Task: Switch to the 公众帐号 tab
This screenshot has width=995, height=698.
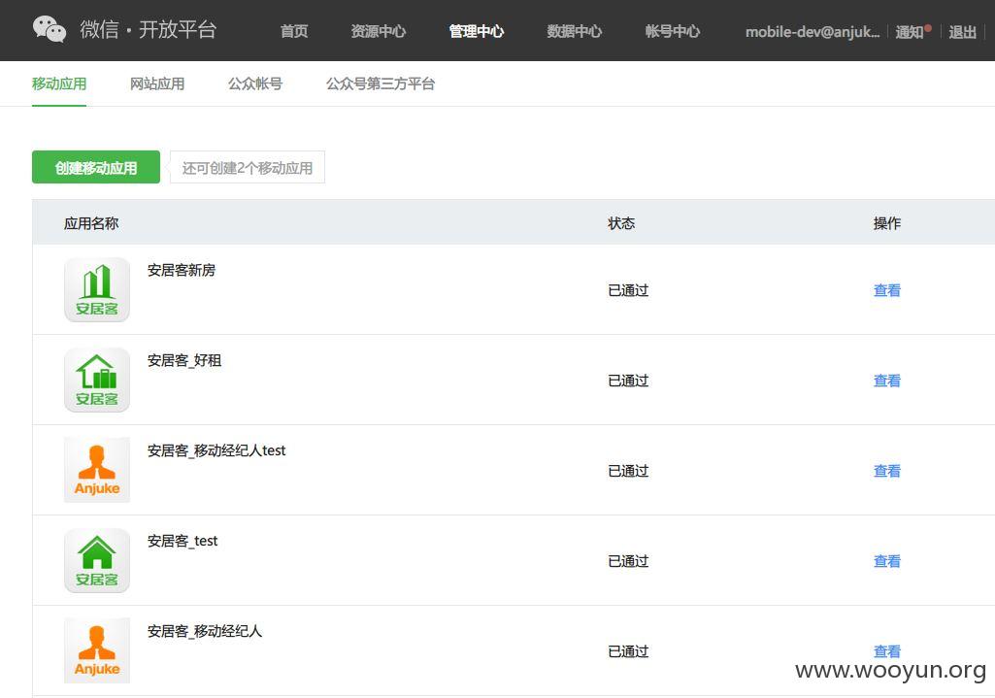Action: click(x=255, y=83)
